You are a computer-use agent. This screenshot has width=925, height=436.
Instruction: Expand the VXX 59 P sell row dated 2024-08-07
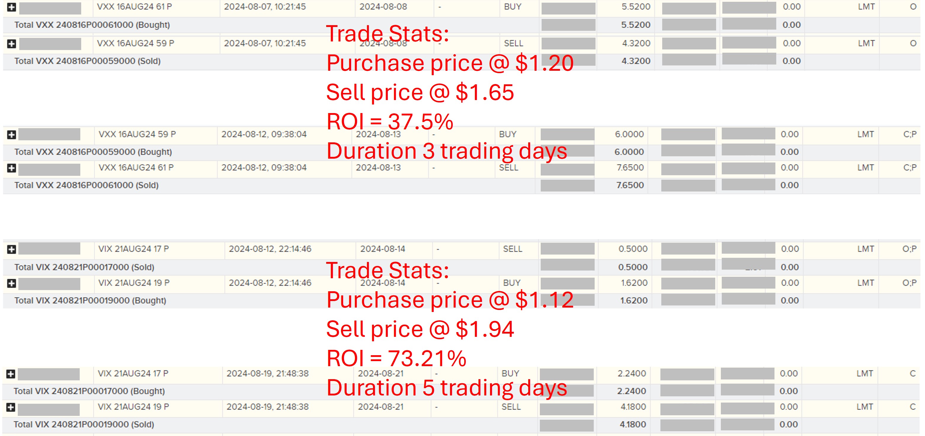12,44
